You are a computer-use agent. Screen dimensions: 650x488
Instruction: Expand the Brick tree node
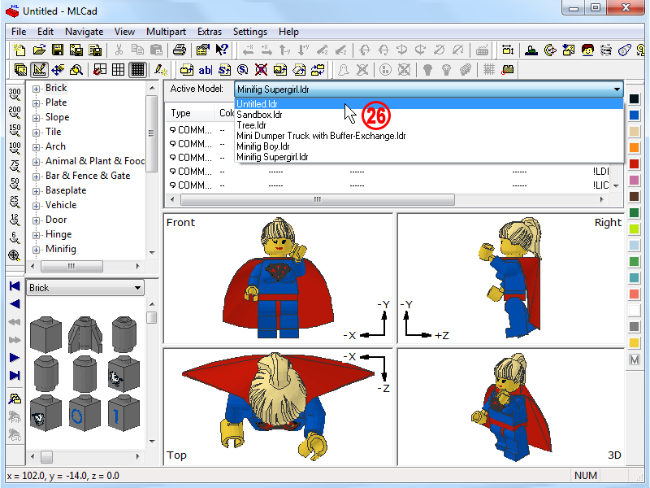coord(36,89)
